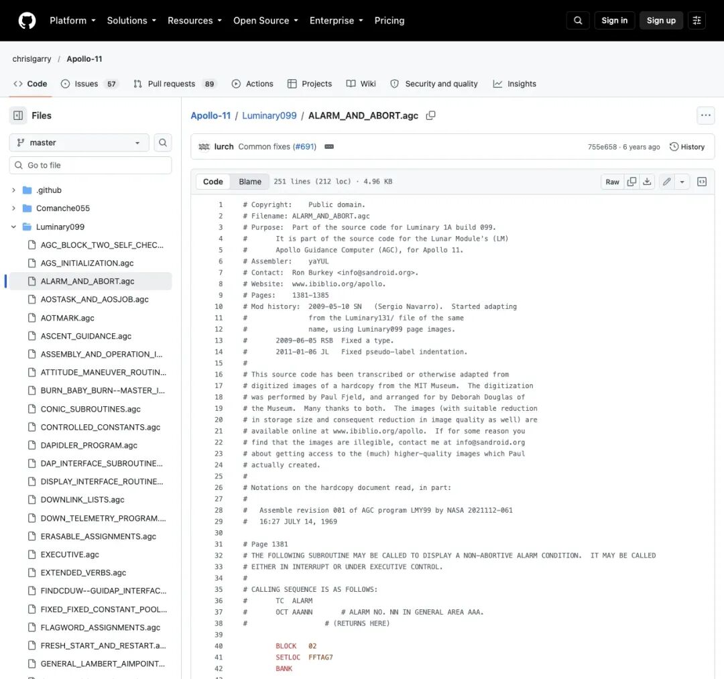Open the Solutions dropdown menu
The width and height of the screenshot is (724, 679).
pyautogui.click(x=131, y=21)
